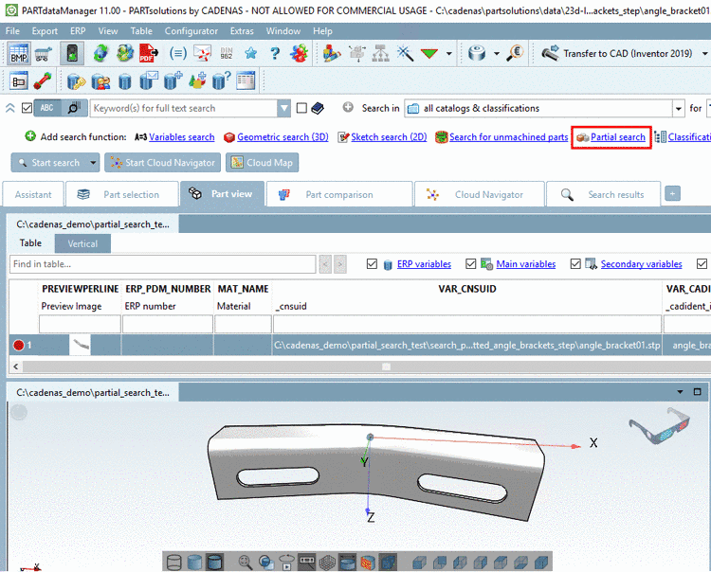Click green plus Add search function icon
711x572 pixels.
30,136
